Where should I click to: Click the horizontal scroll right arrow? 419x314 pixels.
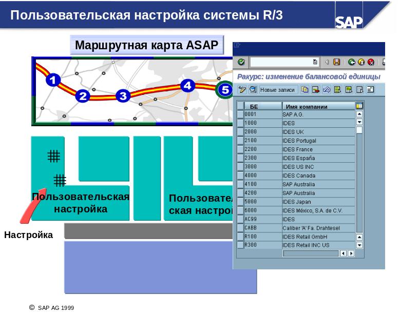pyautogui.click(x=351, y=253)
